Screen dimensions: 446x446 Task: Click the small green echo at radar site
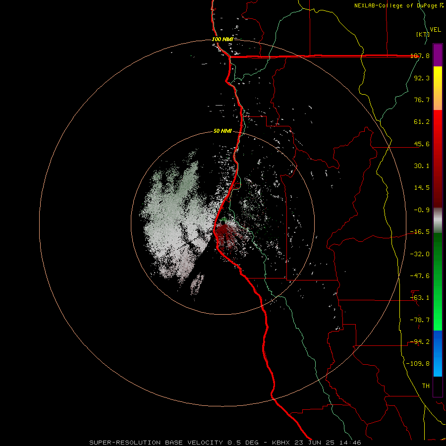[x=224, y=220]
